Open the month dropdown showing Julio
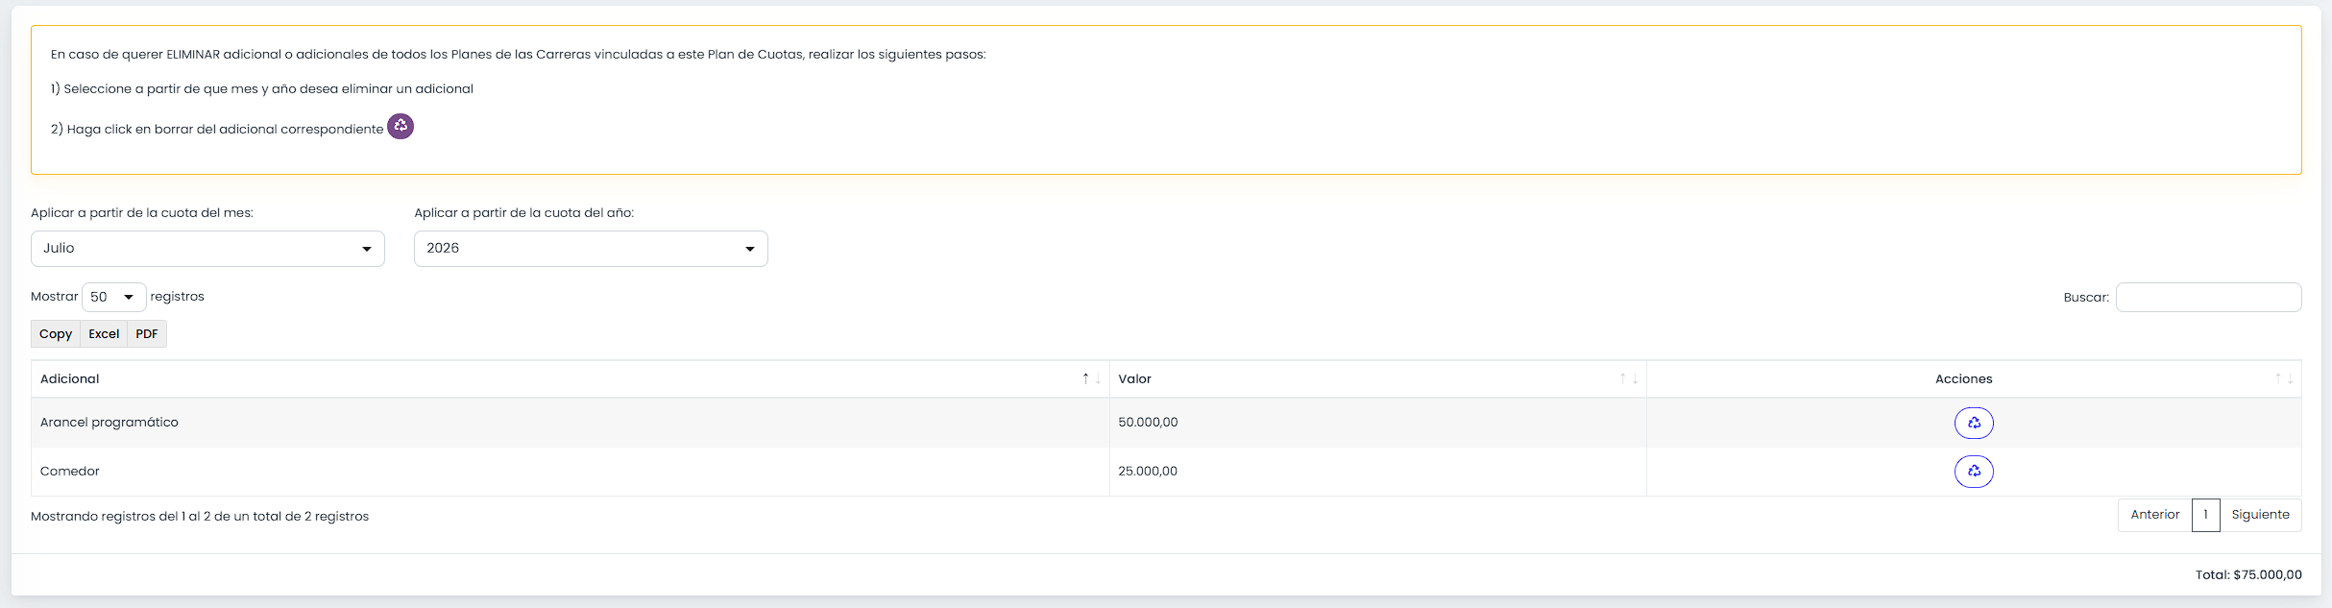The height and width of the screenshot is (608, 2332). (207, 249)
